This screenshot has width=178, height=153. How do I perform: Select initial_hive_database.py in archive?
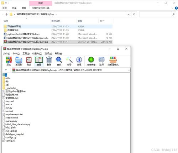click(16, 124)
